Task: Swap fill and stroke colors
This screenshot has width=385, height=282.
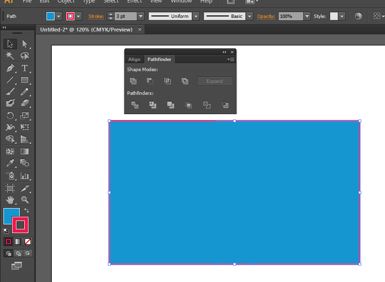Action: point(26,210)
